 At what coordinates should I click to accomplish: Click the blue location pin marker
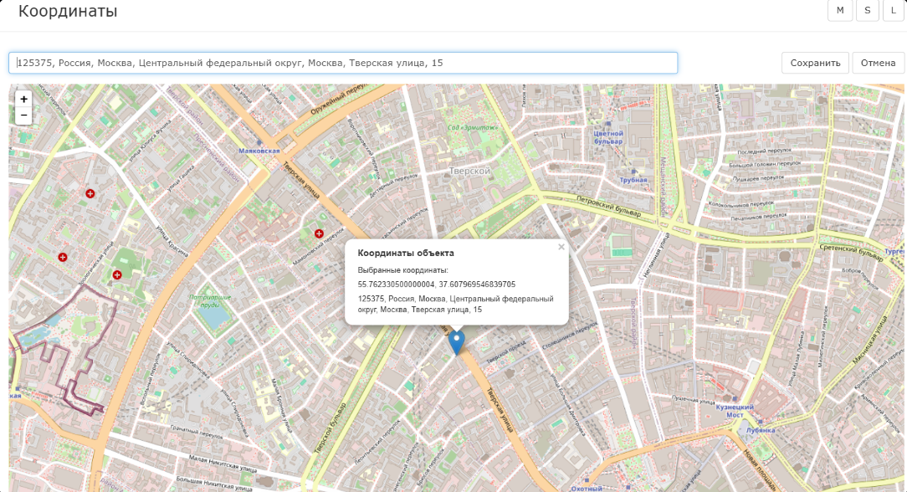pos(456,341)
